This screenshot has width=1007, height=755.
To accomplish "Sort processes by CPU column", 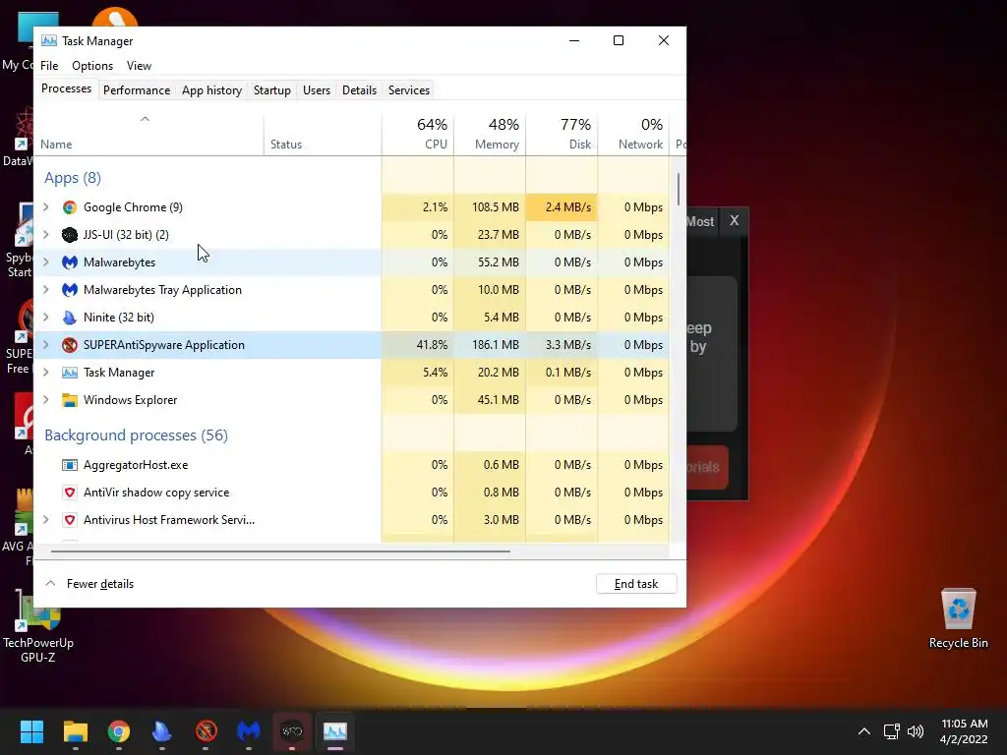I will (418, 134).
